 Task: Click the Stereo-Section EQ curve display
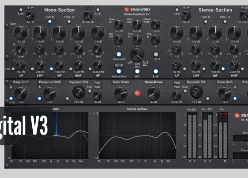point(137,135)
